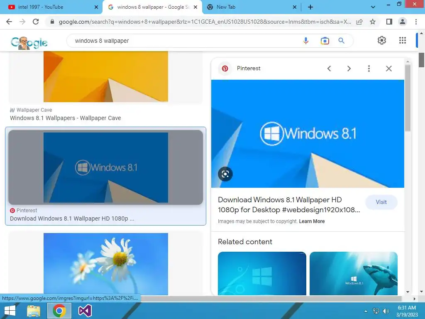The height and width of the screenshot is (319, 425).
Task: Open File Explorer from the taskbar
Action: pyautogui.click(x=34, y=311)
